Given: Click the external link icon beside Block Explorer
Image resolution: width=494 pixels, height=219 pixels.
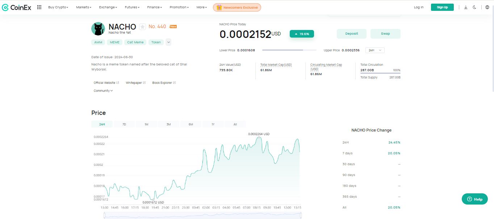Looking at the screenshot, I should pyautogui.click(x=174, y=83).
